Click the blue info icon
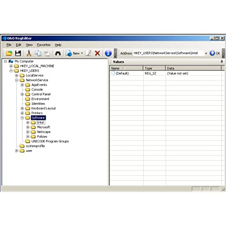This screenshot has height=226, width=226. coord(108,53)
